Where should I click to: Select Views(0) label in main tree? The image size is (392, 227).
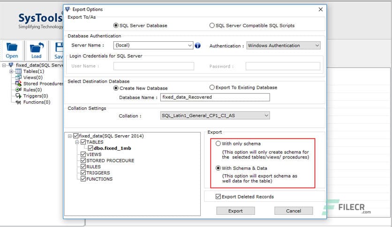tap(33, 77)
